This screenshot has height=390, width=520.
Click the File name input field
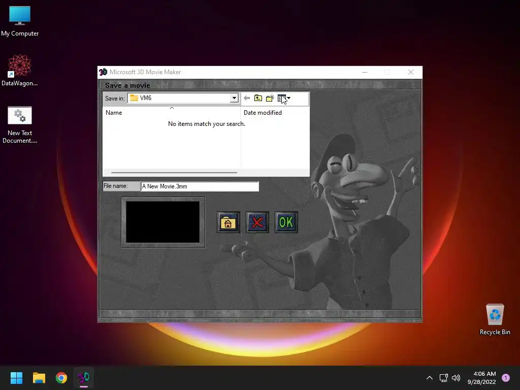(200, 186)
